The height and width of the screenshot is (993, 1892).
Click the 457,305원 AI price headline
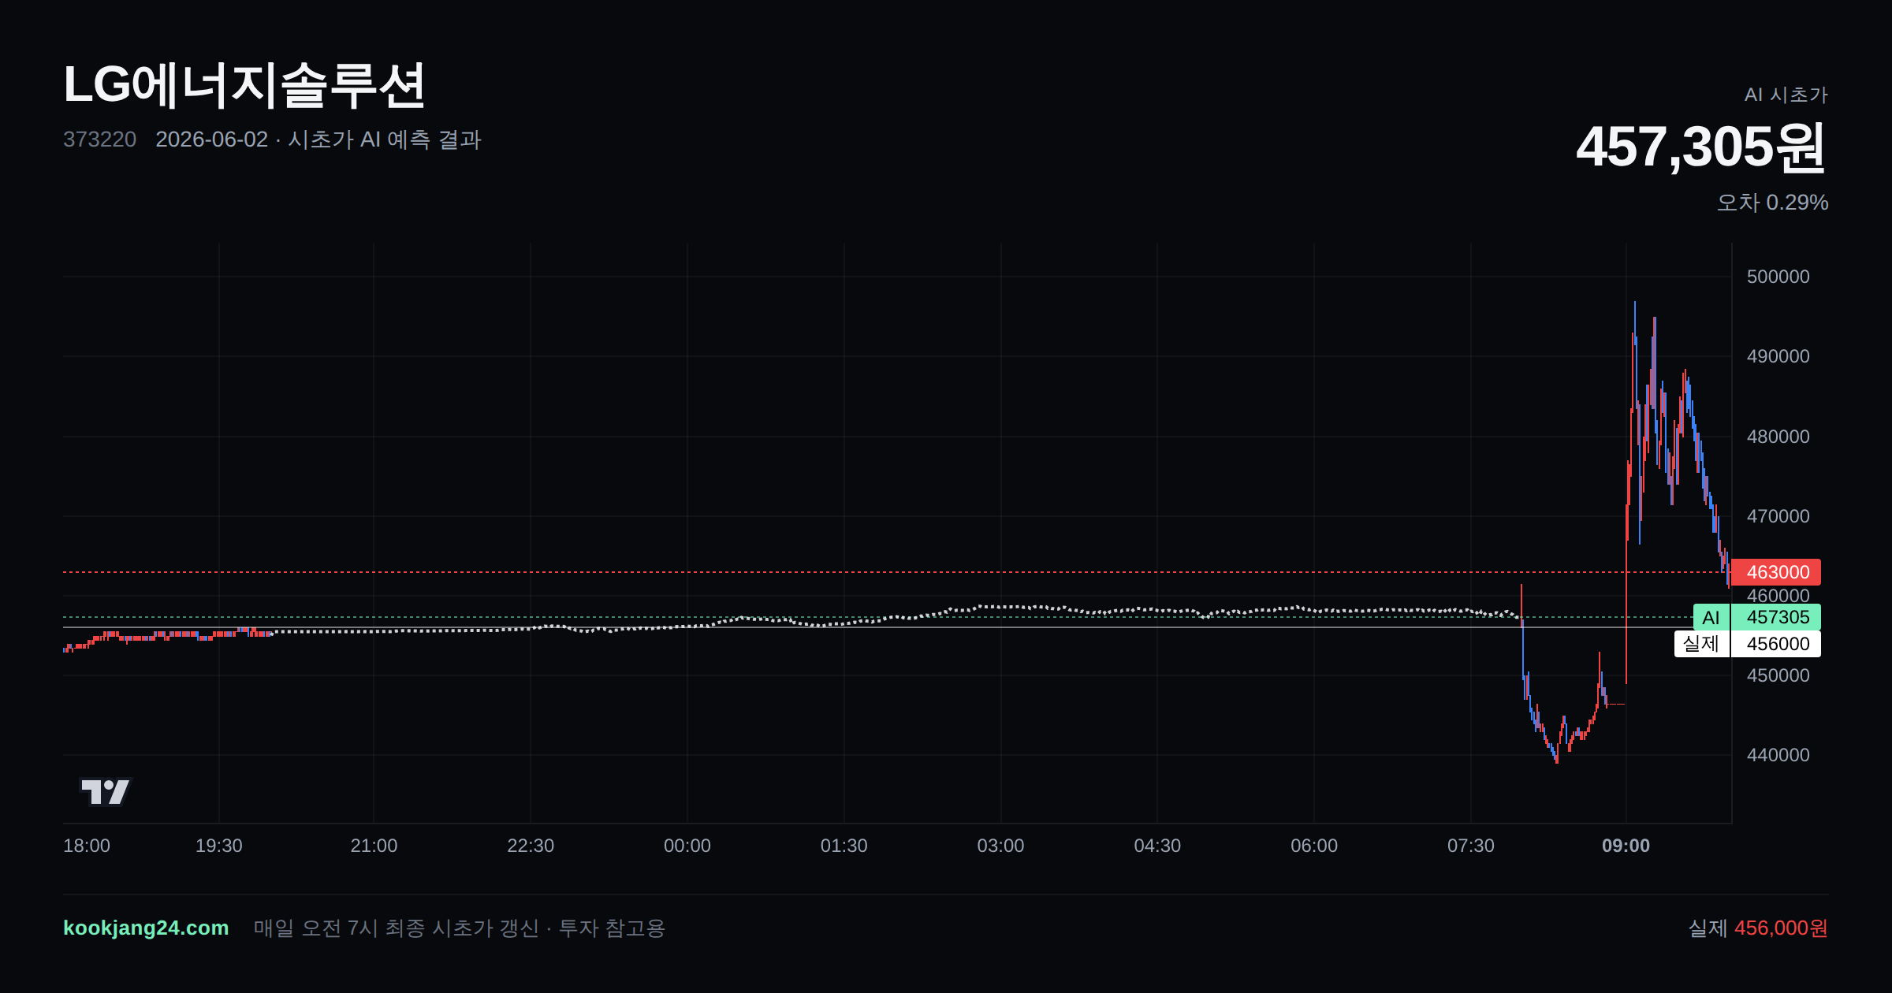[x=1701, y=147]
